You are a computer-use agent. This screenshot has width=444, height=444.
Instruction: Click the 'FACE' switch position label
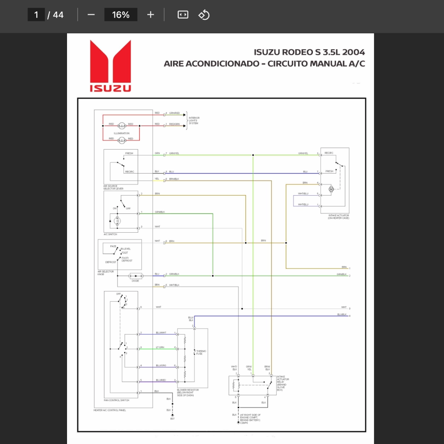pos(113,246)
